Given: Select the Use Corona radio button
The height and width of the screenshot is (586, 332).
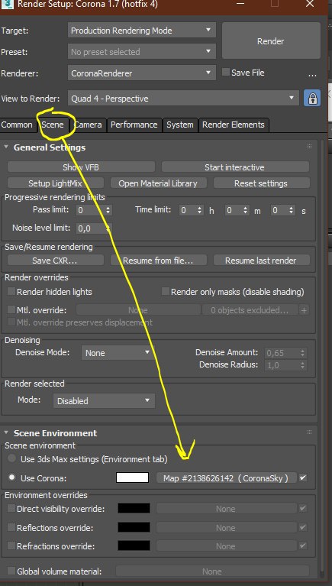Looking at the screenshot, I should (12, 478).
